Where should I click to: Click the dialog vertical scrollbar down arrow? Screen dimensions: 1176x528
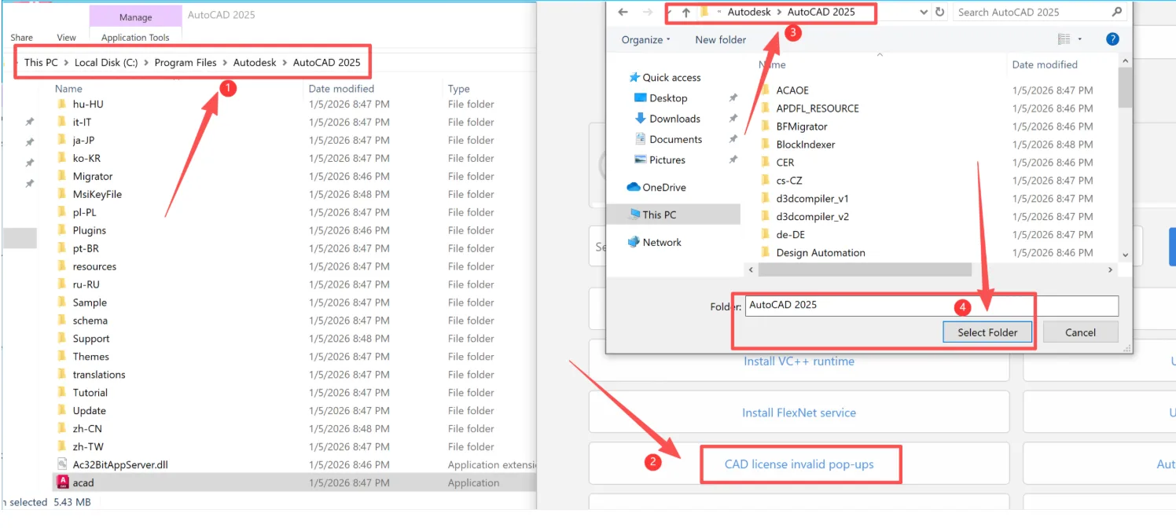pos(1125,255)
